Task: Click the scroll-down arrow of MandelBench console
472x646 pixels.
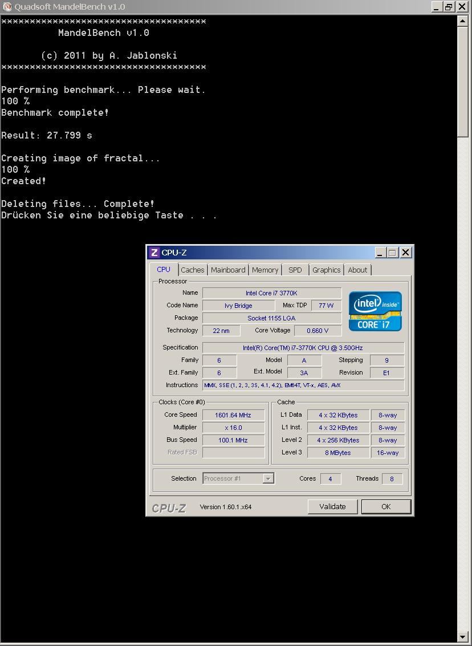Action: point(462,637)
